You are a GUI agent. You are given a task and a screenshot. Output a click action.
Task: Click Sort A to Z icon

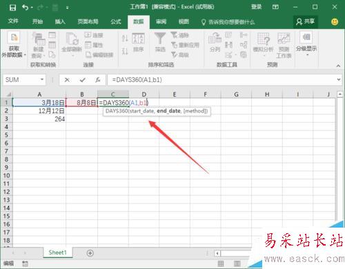point(125,39)
